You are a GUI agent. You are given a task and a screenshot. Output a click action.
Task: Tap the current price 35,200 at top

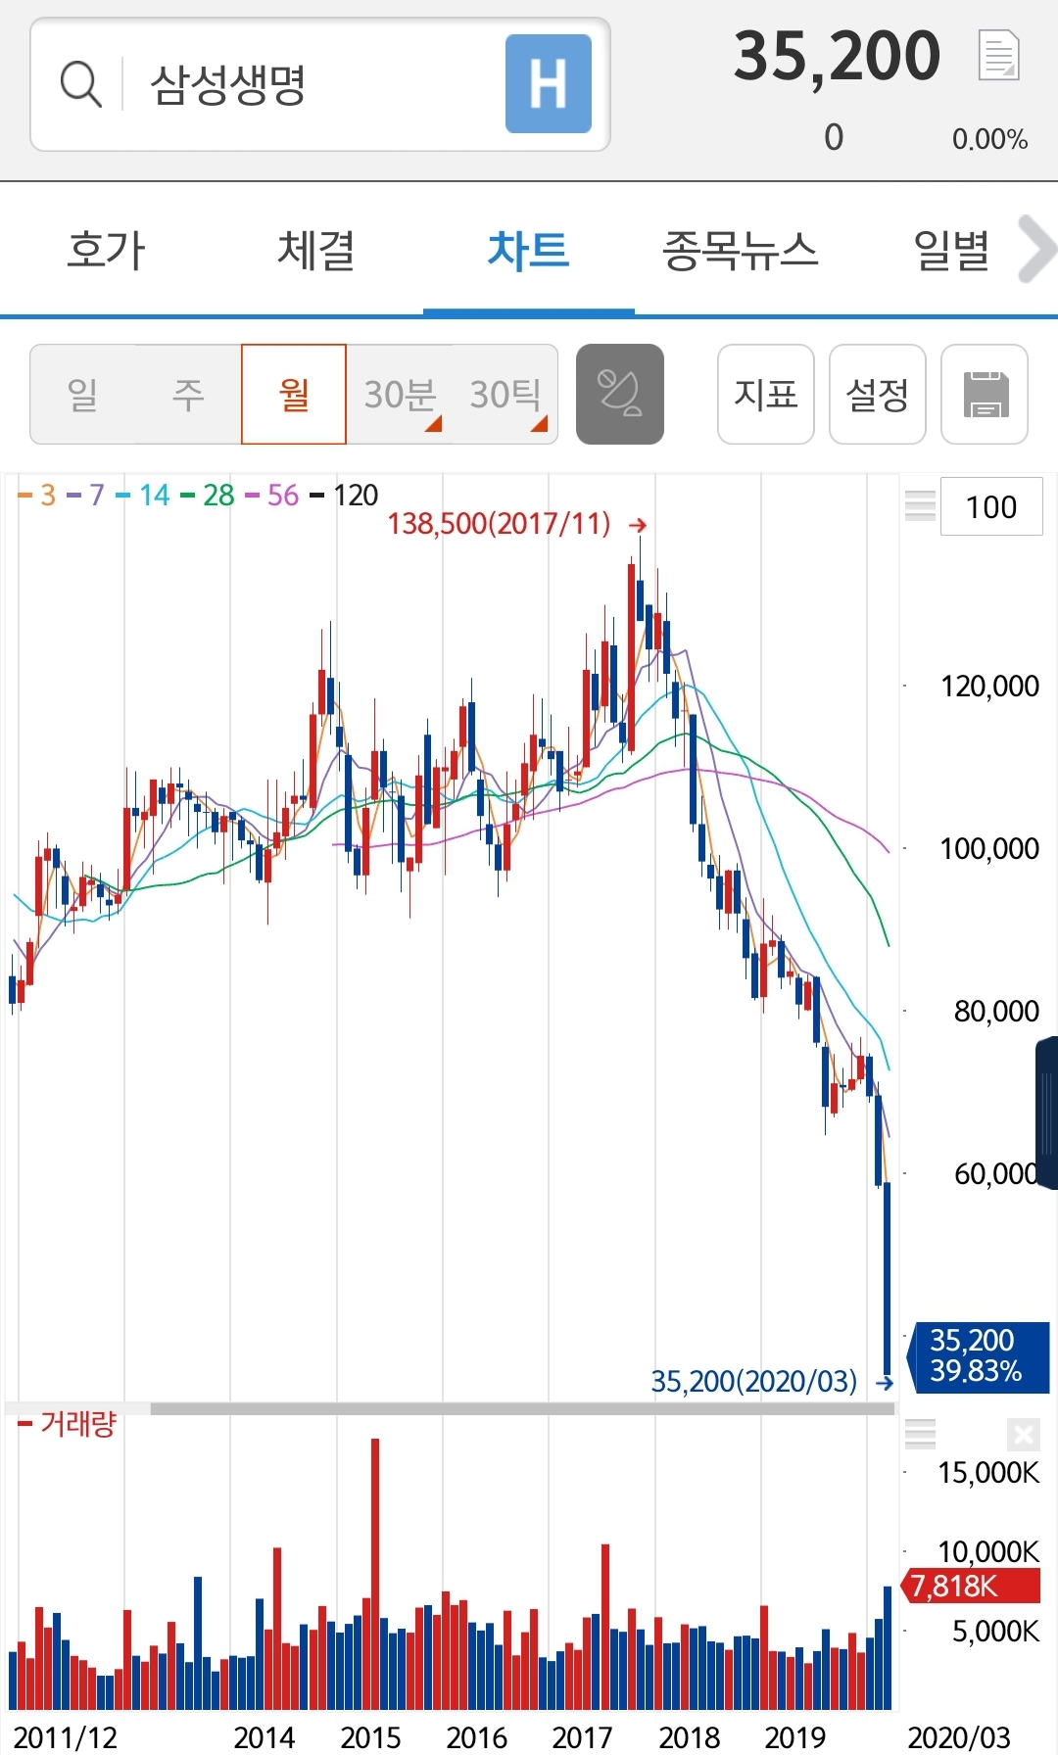point(837,57)
